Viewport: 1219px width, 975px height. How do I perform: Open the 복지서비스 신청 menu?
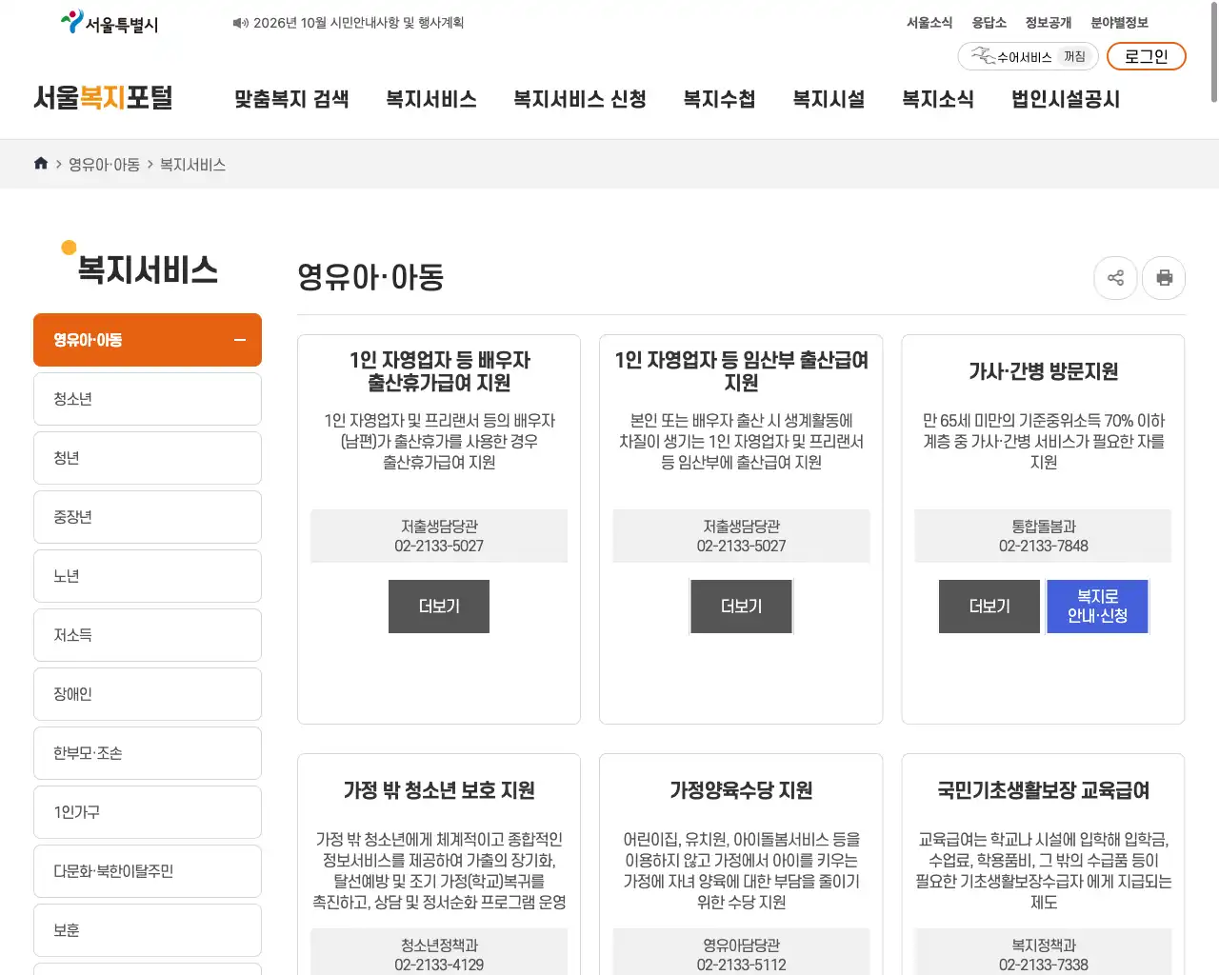[580, 99]
